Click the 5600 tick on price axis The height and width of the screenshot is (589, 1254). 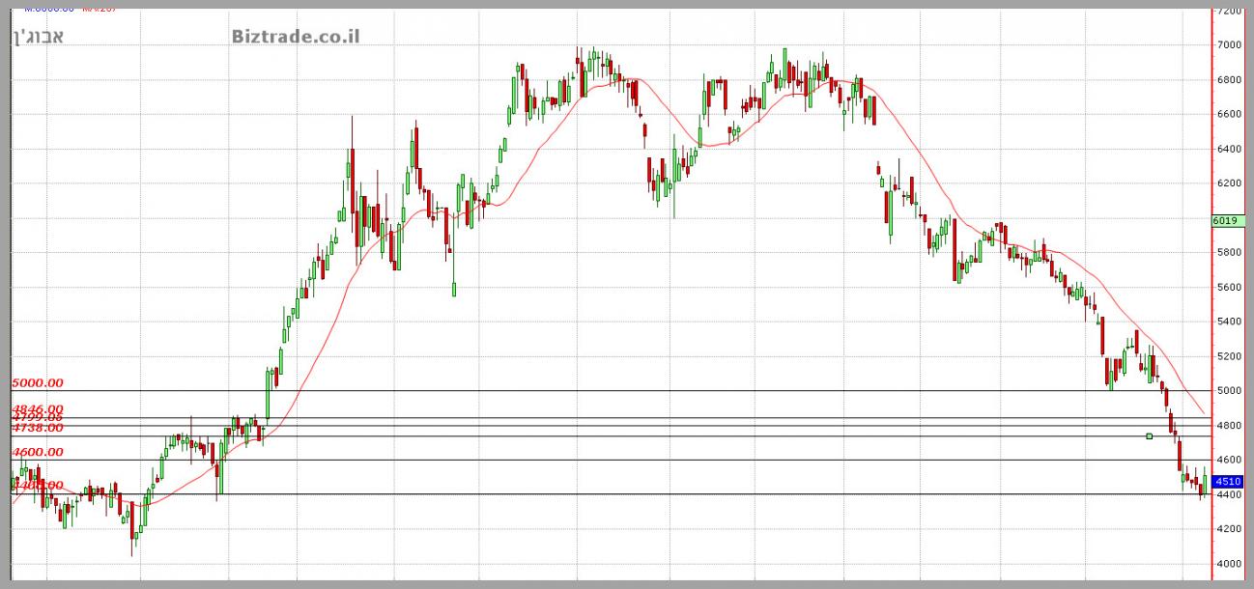click(x=1230, y=288)
